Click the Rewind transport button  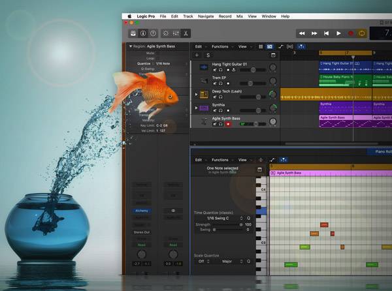point(302,33)
